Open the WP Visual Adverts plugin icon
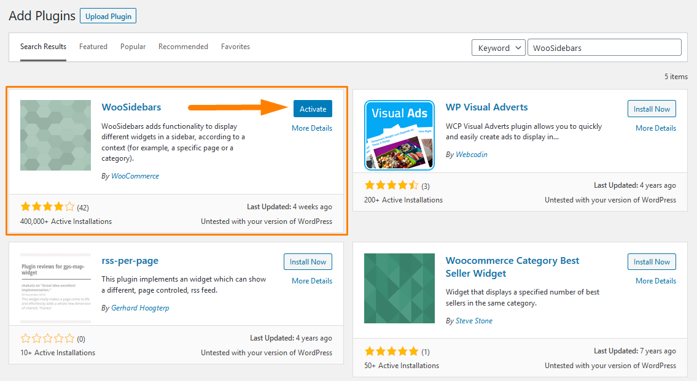The height and width of the screenshot is (381, 697). tap(399, 135)
